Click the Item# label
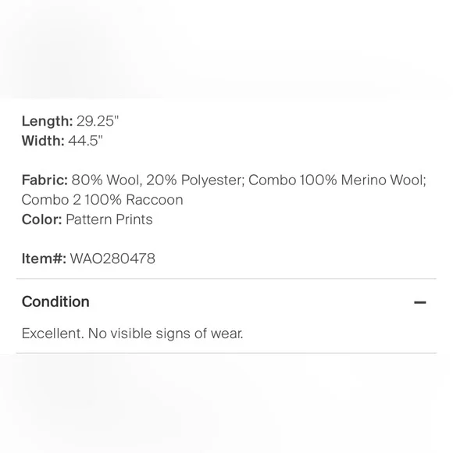Screen dimensions: 453x453 click(44, 259)
